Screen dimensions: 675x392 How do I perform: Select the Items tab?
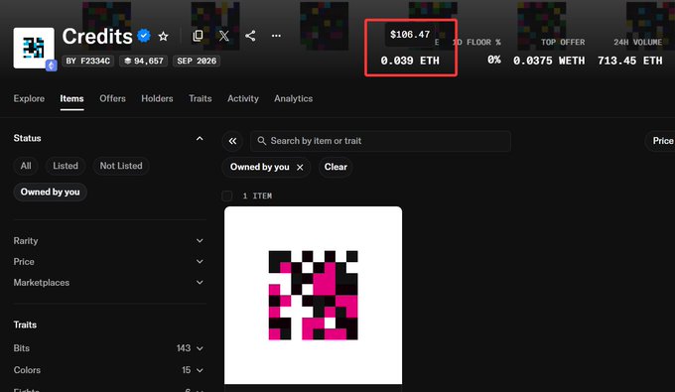click(71, 98)
